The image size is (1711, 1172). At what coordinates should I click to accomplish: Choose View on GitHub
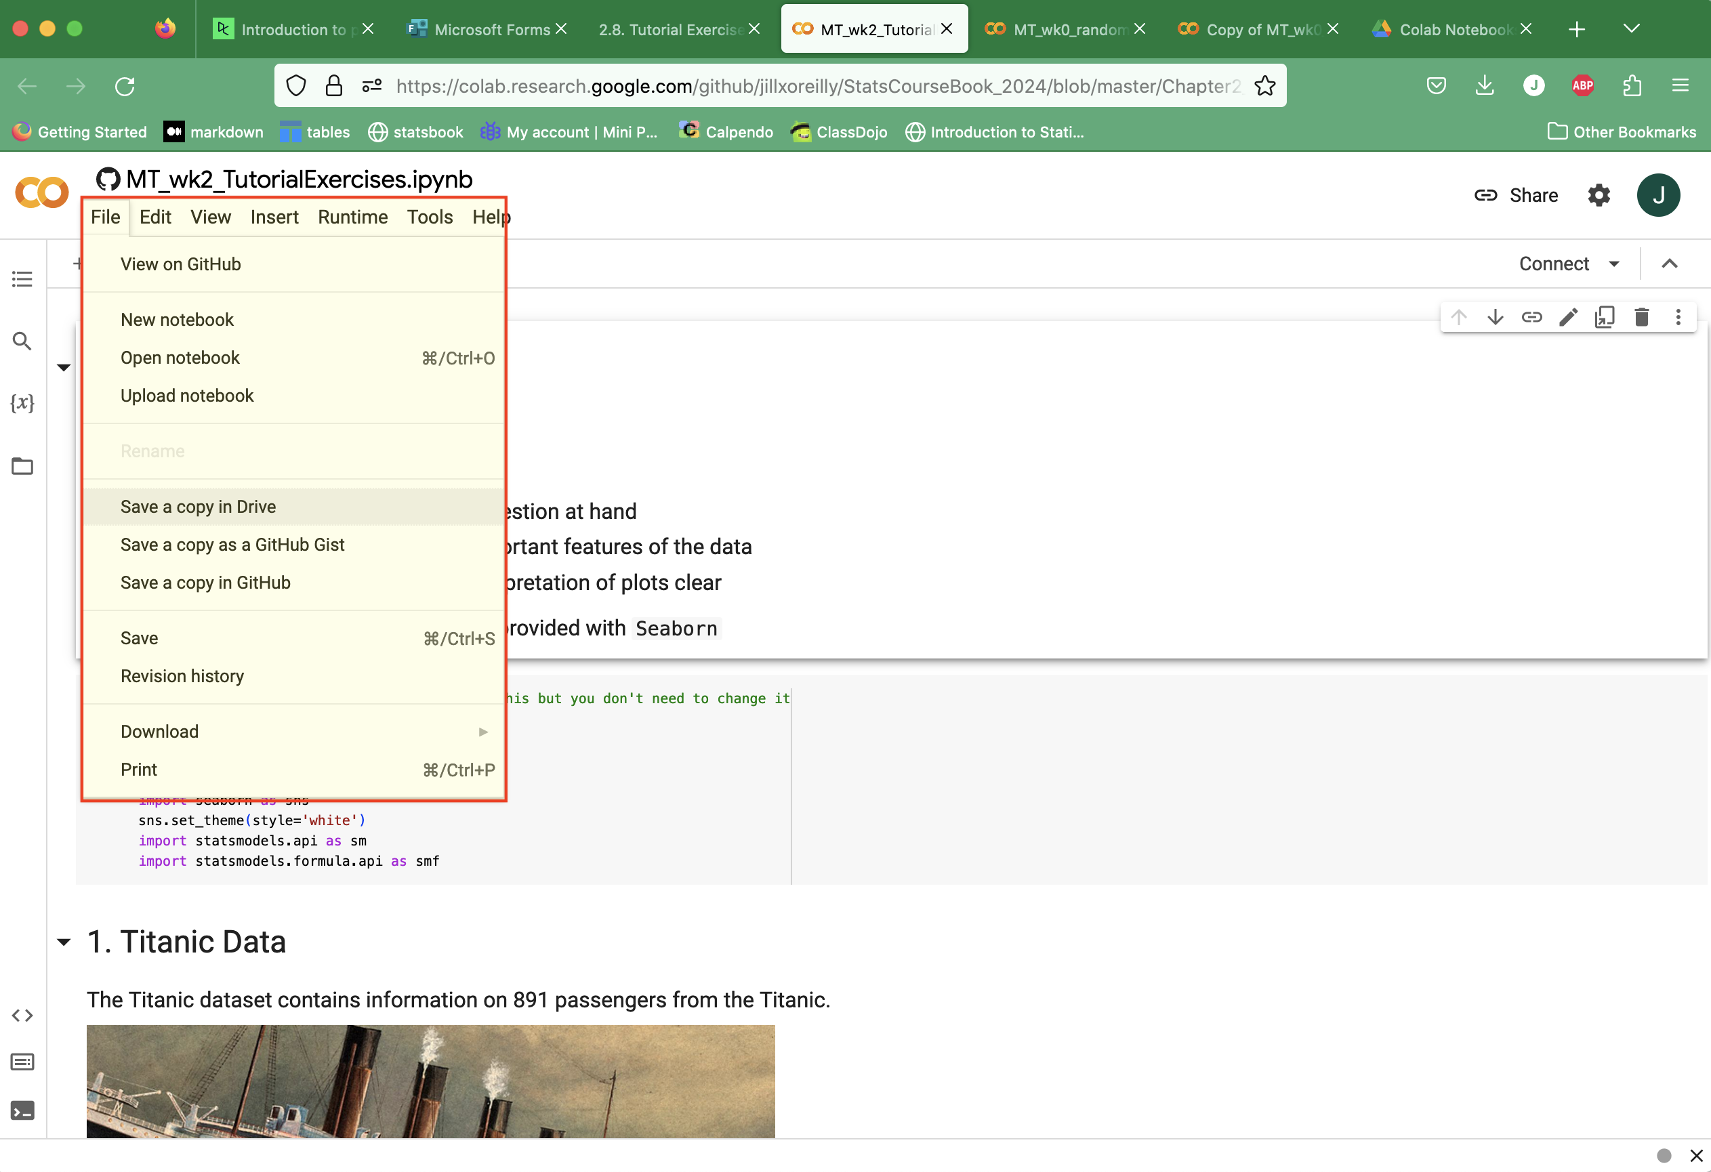pos(180,264)
